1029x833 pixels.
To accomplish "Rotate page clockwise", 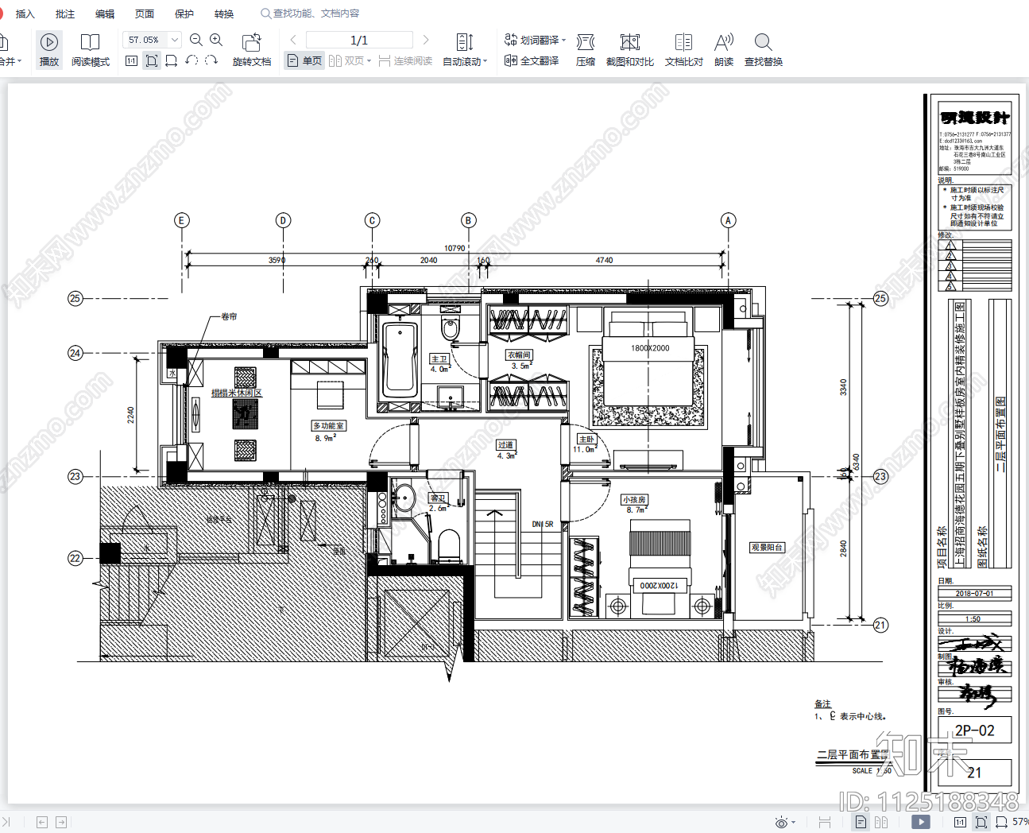I will 211,60.
